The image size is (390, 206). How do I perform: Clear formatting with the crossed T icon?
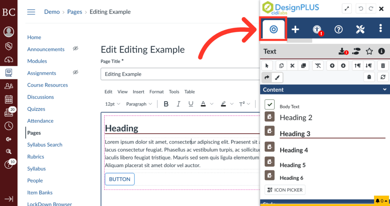point(318,65)
